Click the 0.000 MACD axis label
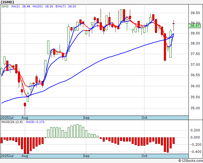Viewport: 203px width, 163px height. 195,137
